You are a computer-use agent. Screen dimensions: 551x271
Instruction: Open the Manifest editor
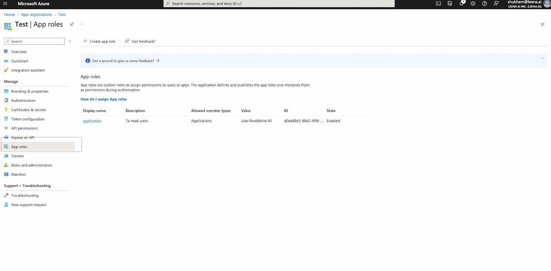(x=18, y=175)
